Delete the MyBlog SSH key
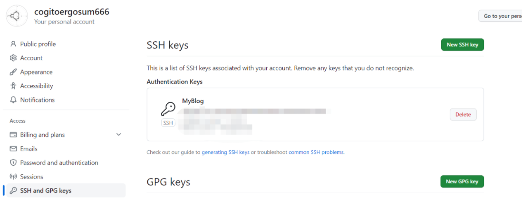Image resolution: width=522 pixels, height=198 pixels. point(463,114)
